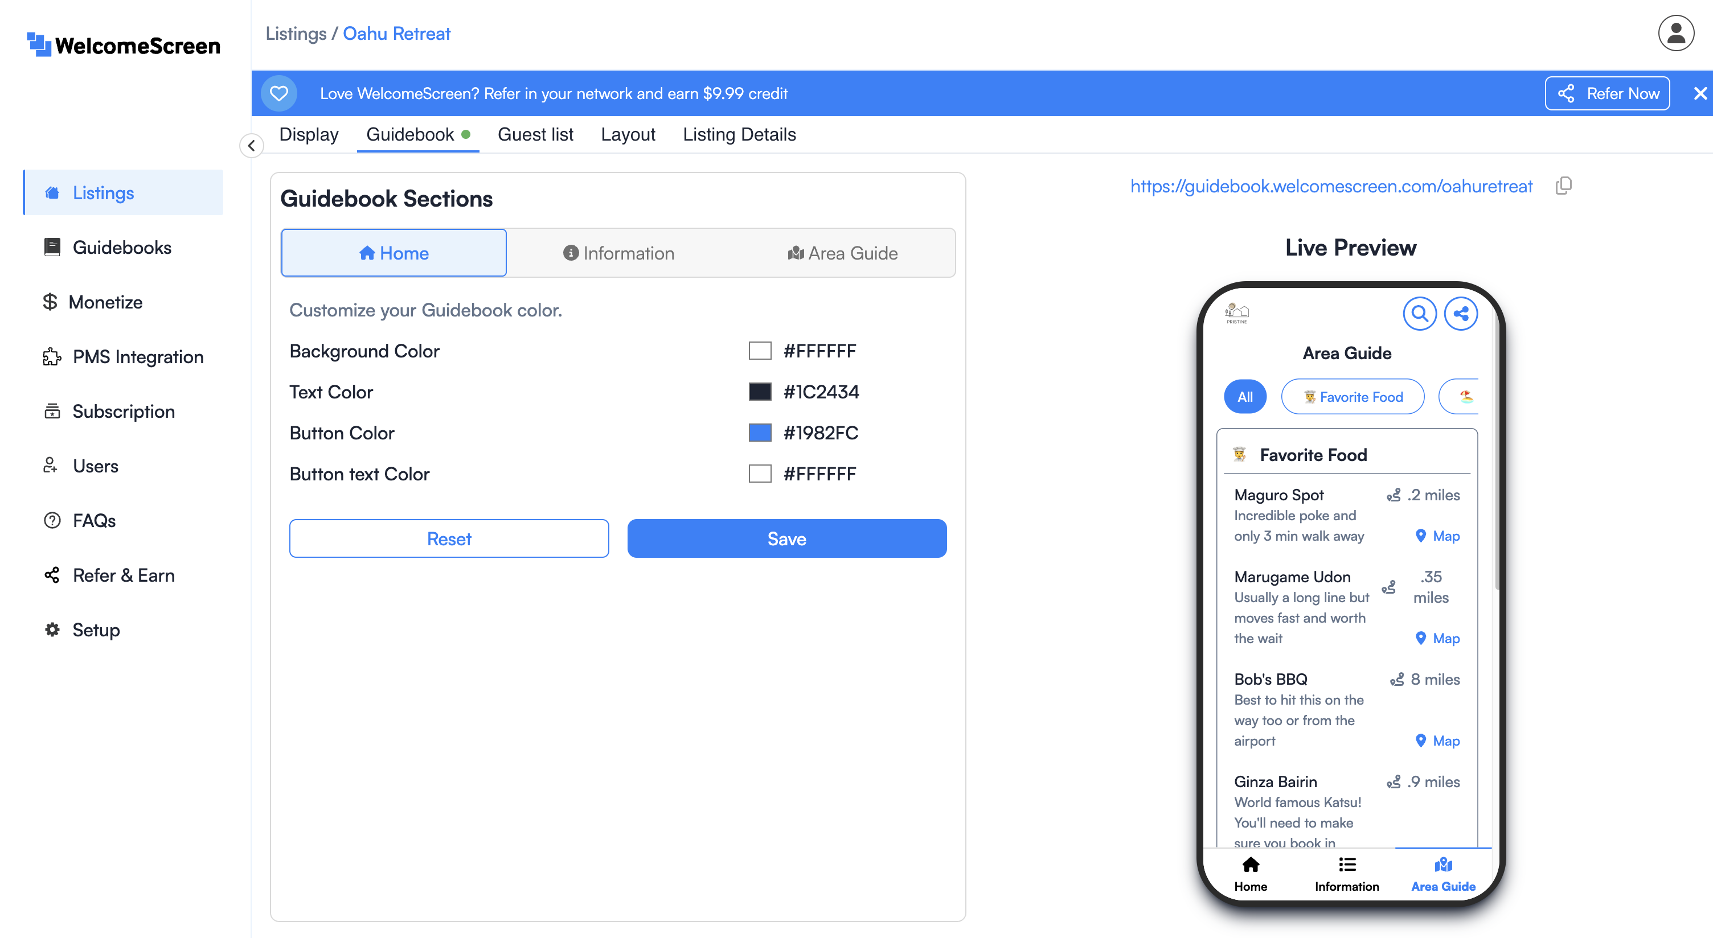The width and height of the screenshot is (1713, 938).
Task: Switch to the Display tab
Action: coord(309,134)
